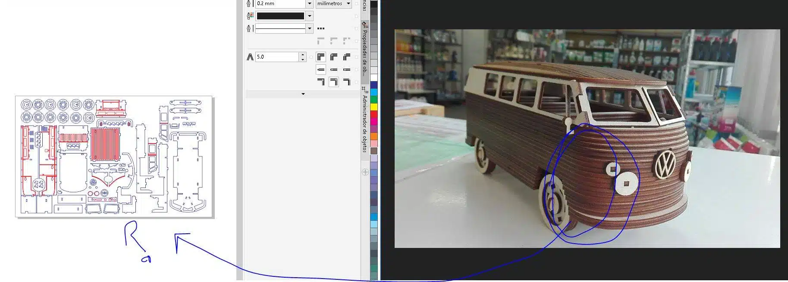The width and height of the screenshot is (788, 282).
Task: Click the black outline color preview bar
Action: coord(280,16)
